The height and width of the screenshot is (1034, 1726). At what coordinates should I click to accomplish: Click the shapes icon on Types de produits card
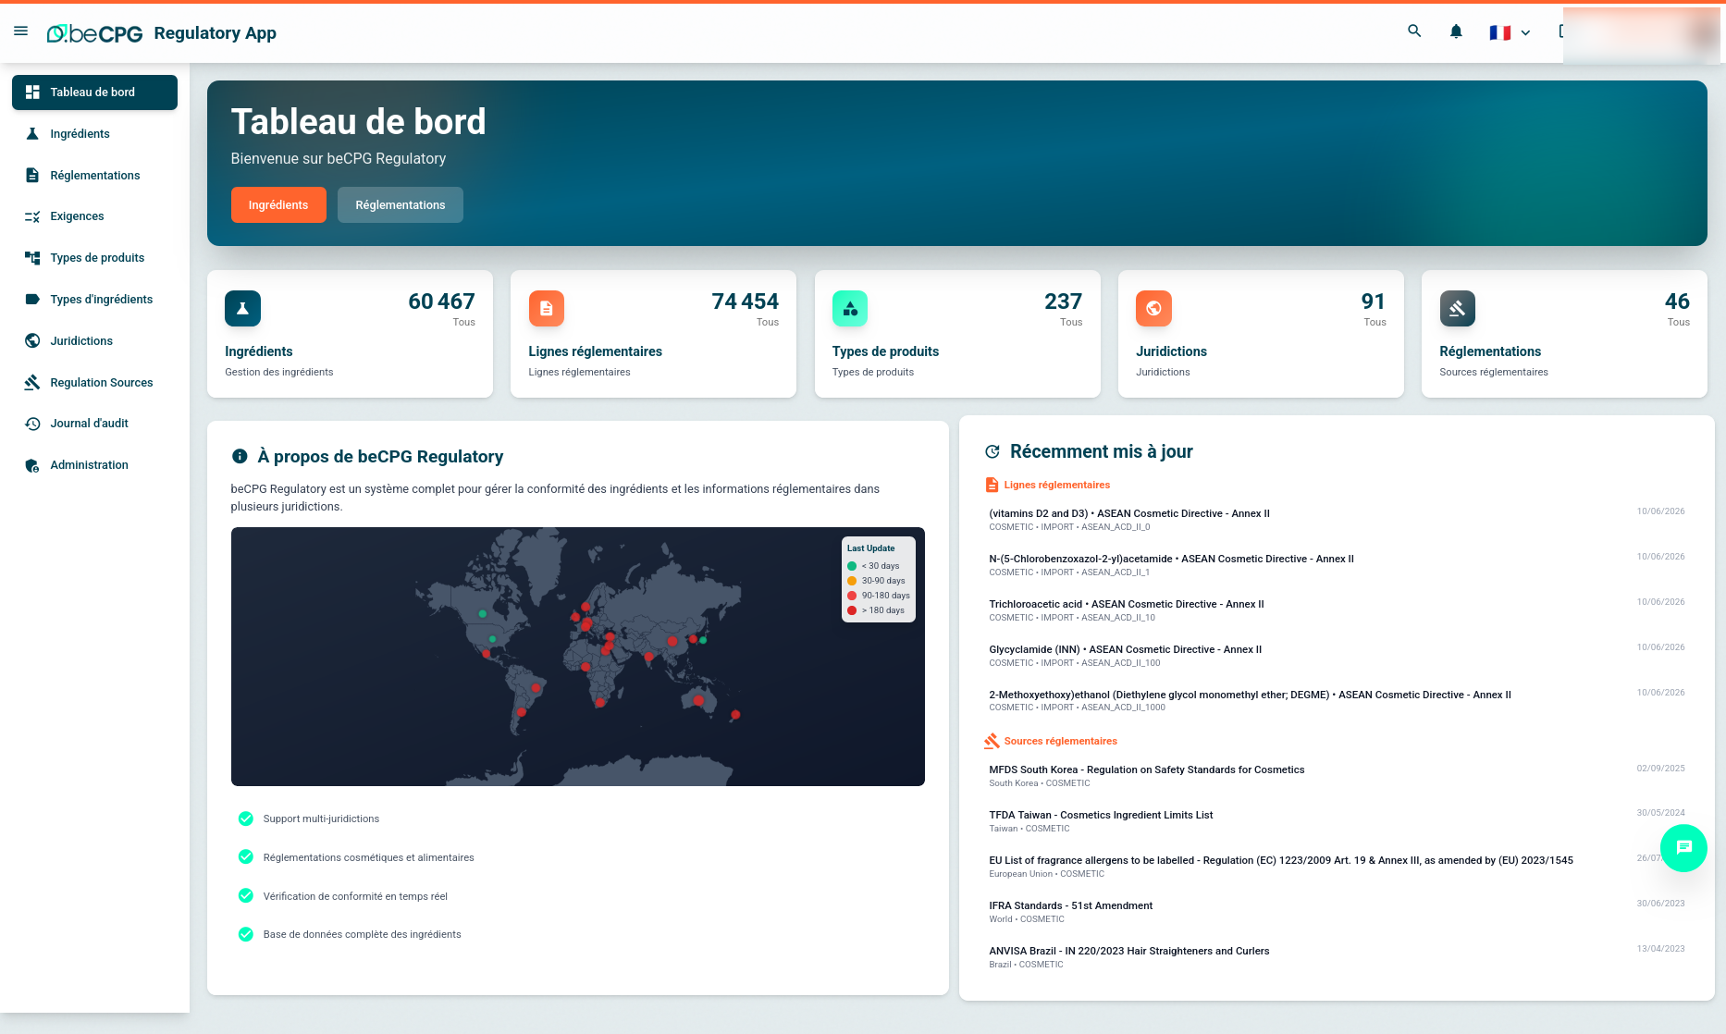850,309
